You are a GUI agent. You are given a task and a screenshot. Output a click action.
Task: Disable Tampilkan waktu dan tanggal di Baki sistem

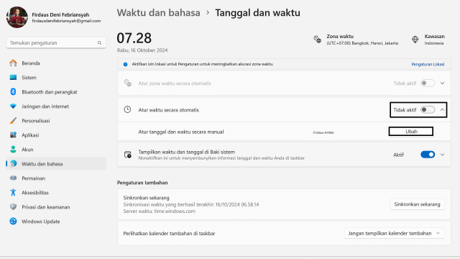click(428, 155)
